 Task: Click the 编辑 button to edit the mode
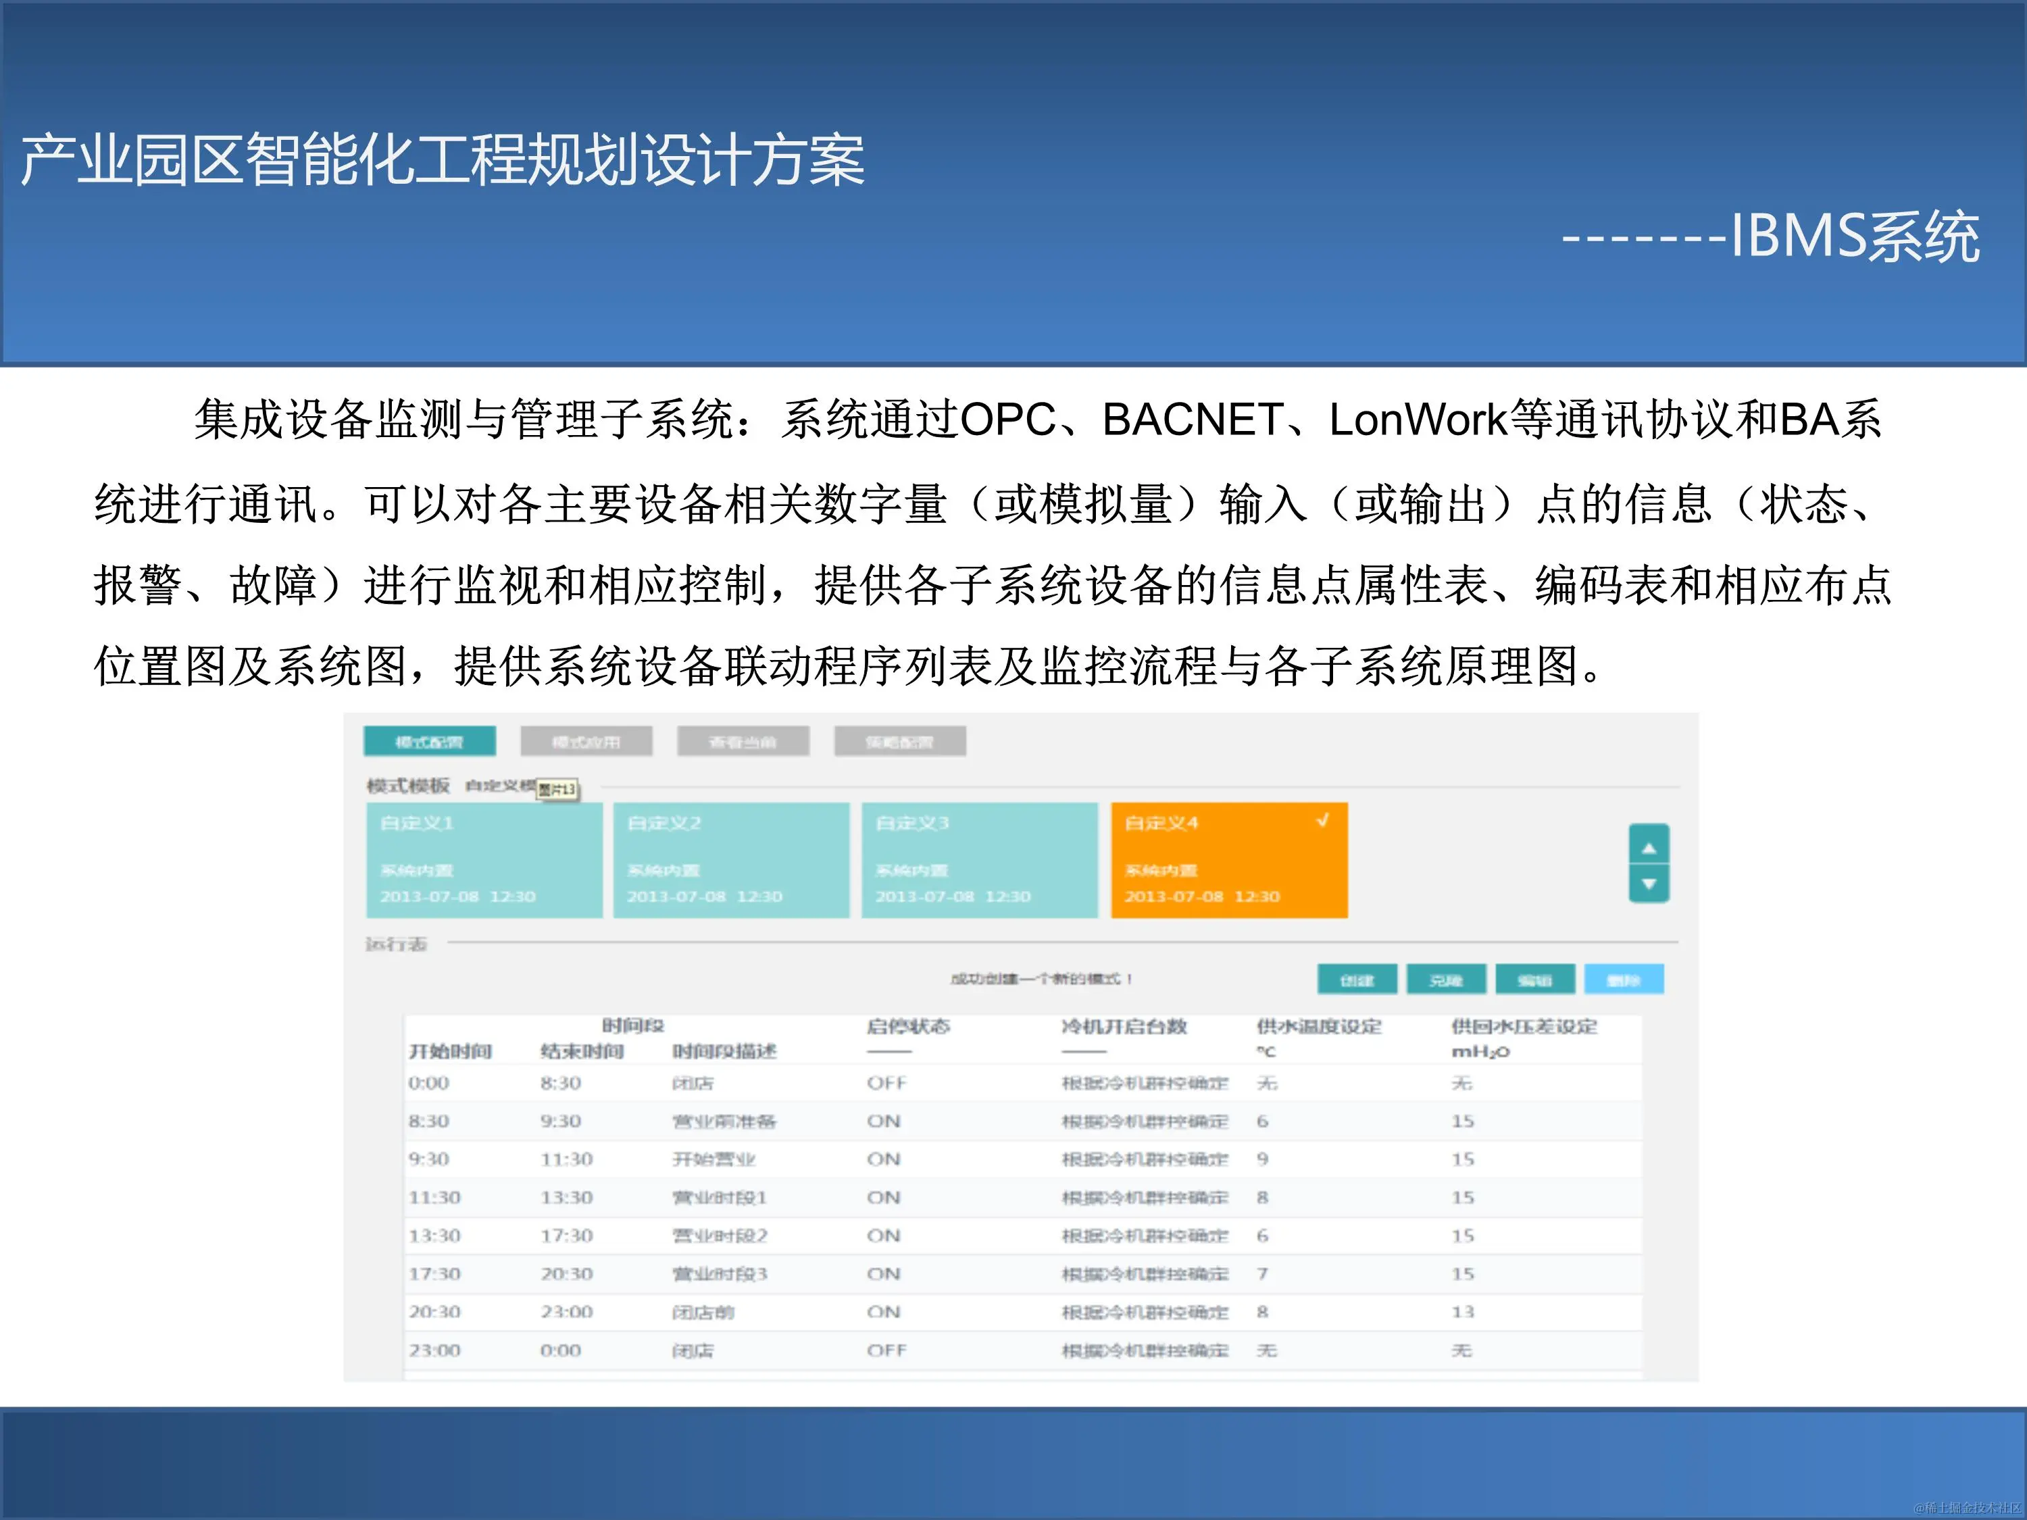(x=1535, y=980)
